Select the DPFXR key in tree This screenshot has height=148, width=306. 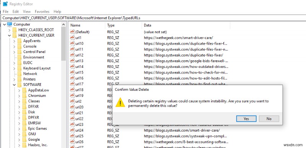[34, 117]
